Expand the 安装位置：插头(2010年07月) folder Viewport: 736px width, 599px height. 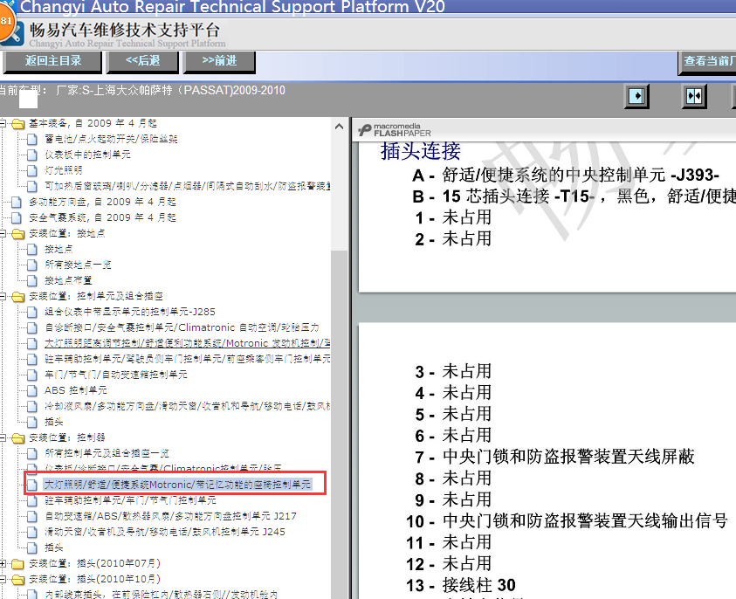3,563
